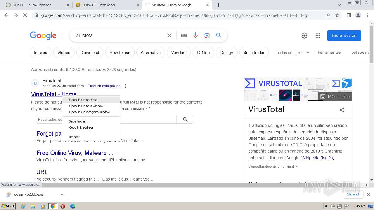Open Opera icon in taskbar
Screen dimensions: 374x210
[x=63, y=206]
